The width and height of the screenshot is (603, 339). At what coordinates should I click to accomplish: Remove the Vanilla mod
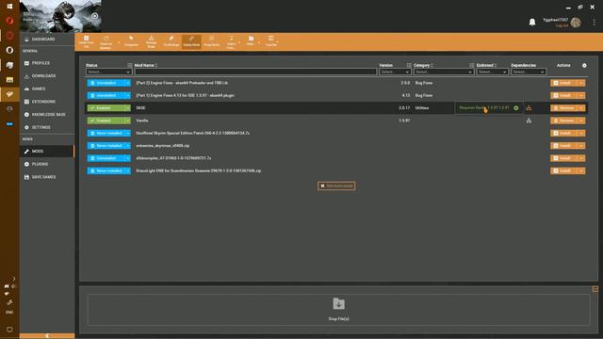[x=563, y=121]
